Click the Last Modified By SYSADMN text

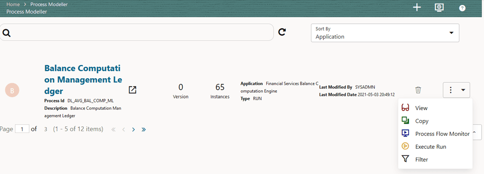tap(347, 87)
